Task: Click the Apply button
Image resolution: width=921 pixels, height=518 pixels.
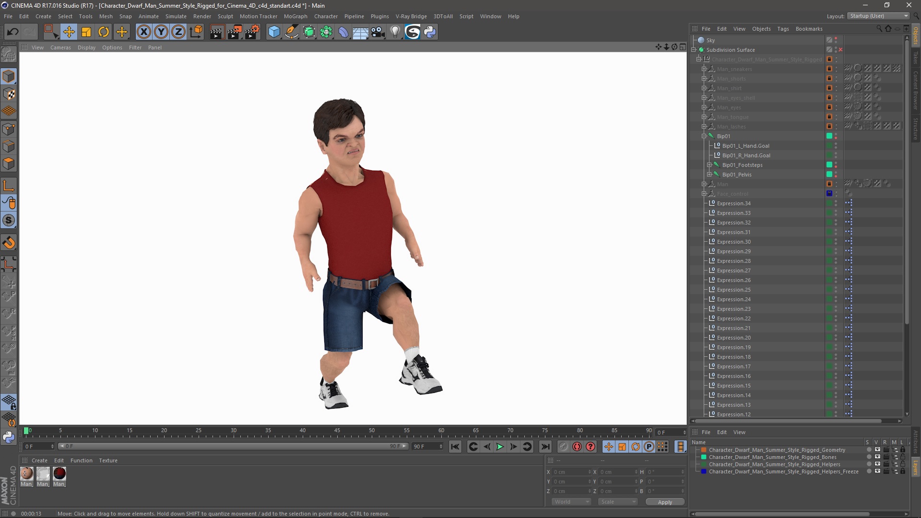Action: point(665,502)
